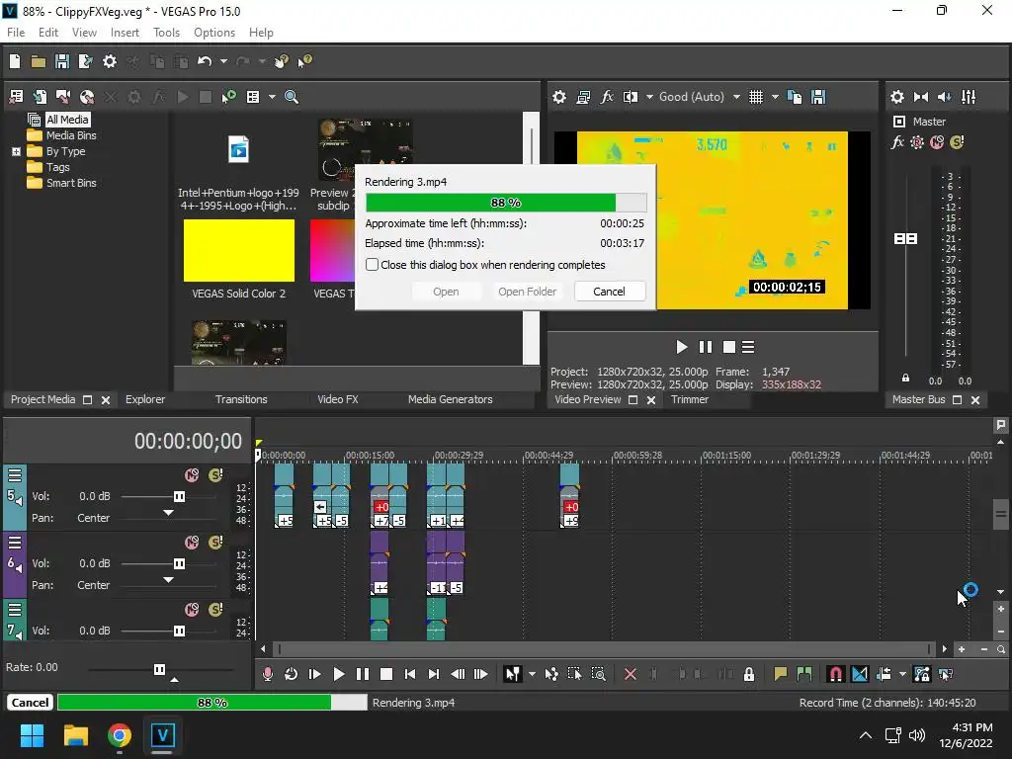The height and width of the screenshot is (759, 1012).
Task: Click Record microphone icon in transport bar
Action: tap(267, 674)
